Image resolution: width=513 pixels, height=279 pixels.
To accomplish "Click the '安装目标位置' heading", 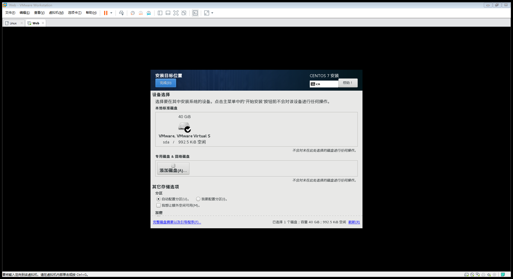I will [x=169, y=76].
